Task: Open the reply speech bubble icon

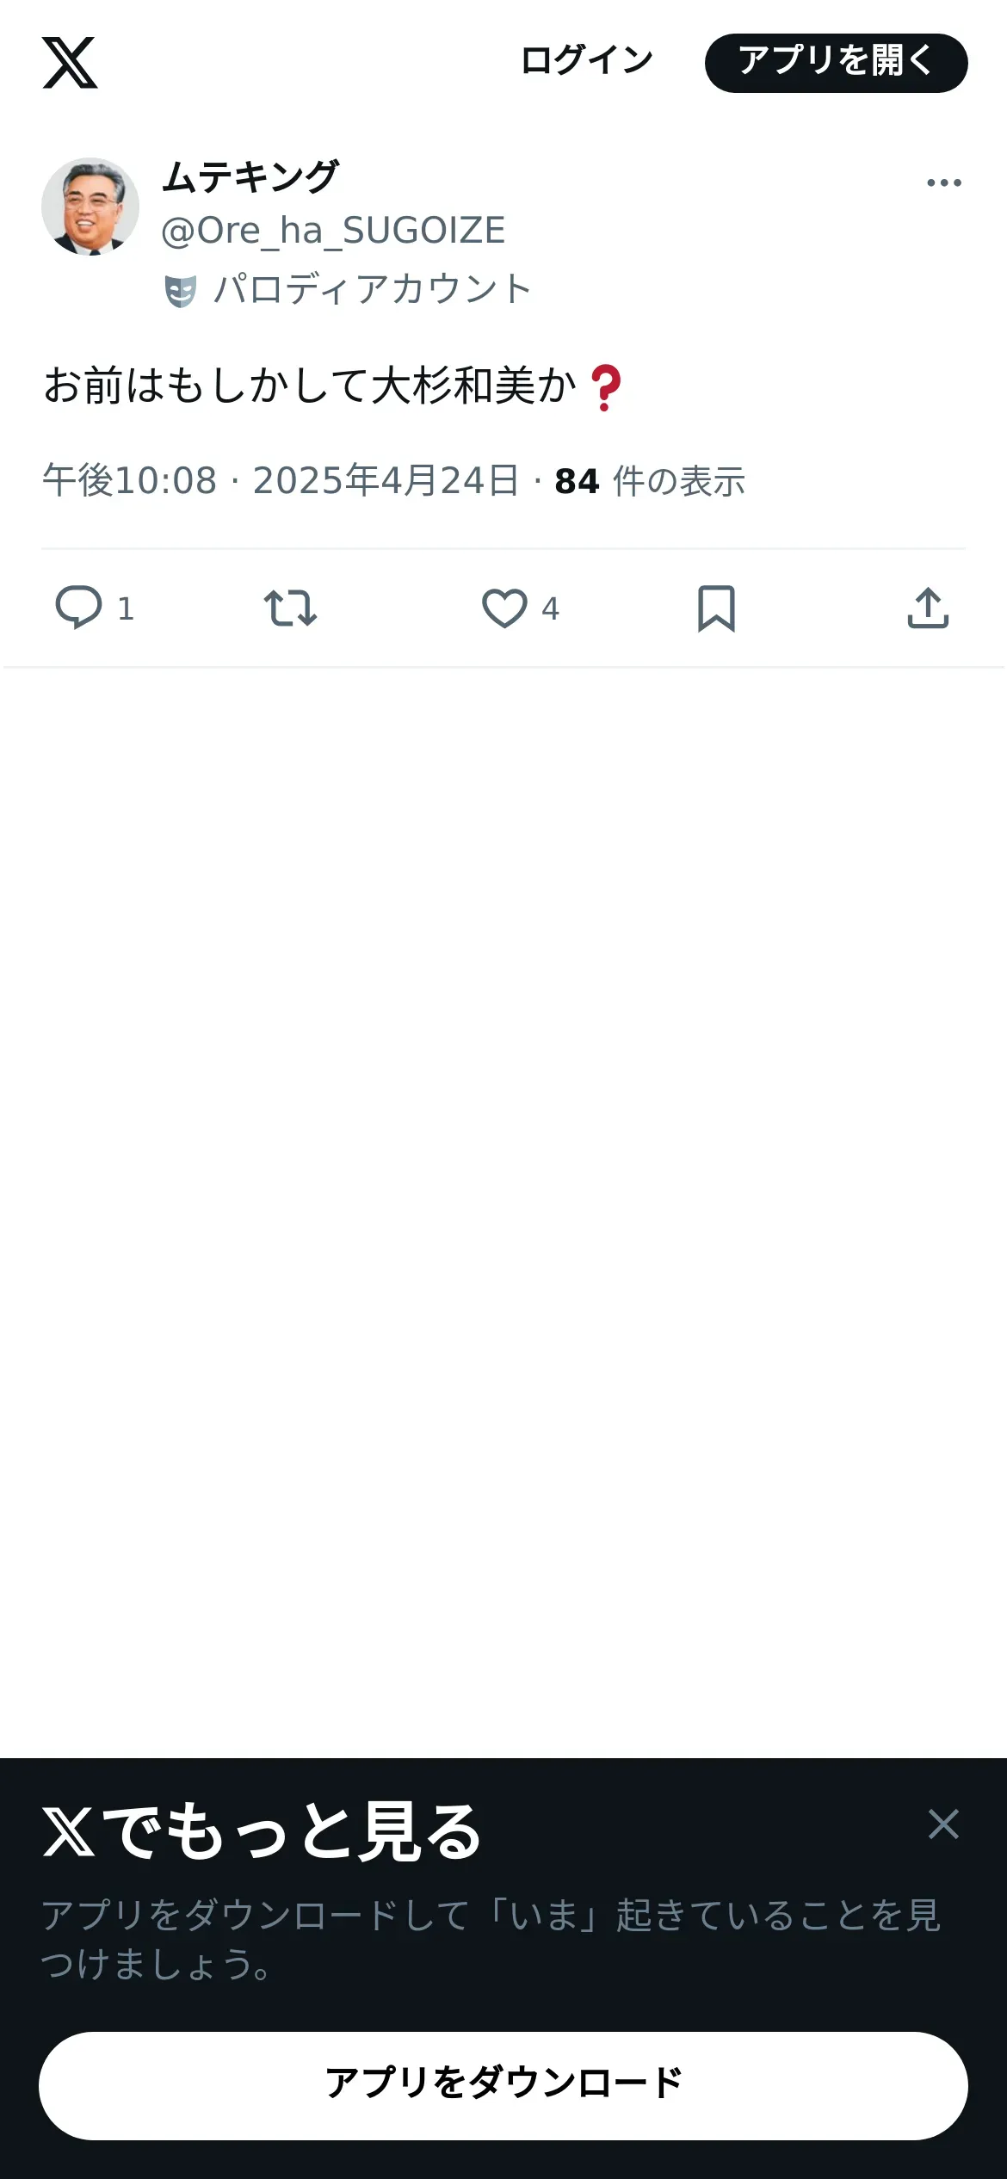Action: pos(78,608)
